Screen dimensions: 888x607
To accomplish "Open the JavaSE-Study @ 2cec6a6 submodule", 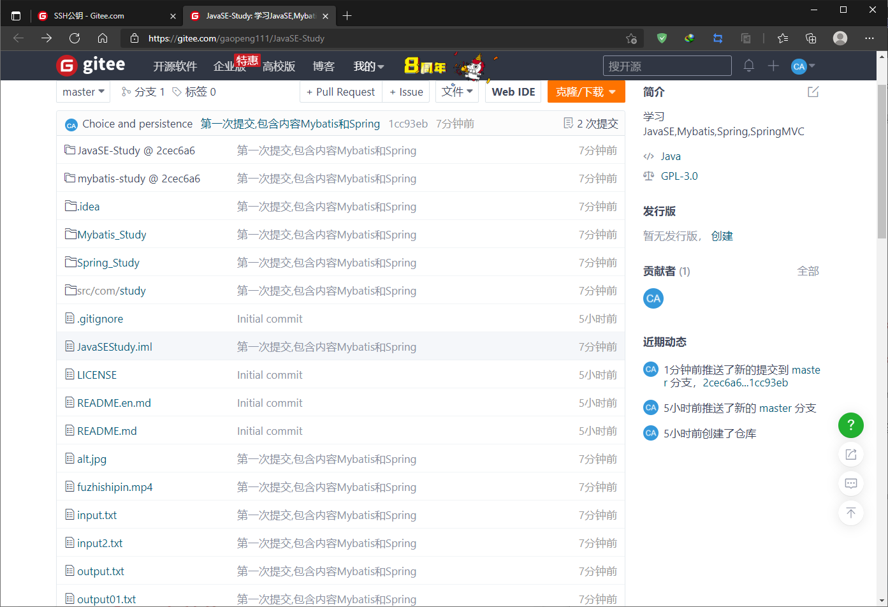I will (x=136, y=150).
